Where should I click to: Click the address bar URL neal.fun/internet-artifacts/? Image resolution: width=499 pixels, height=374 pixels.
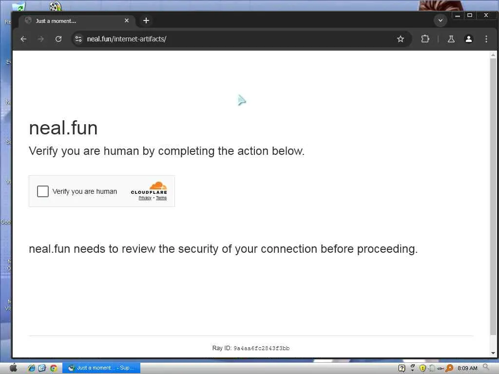click(x=127, y=39)
